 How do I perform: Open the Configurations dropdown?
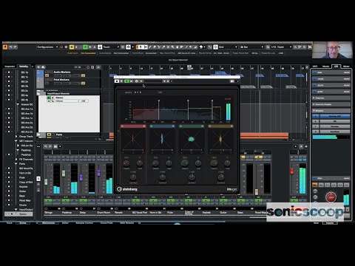[47, 47]
